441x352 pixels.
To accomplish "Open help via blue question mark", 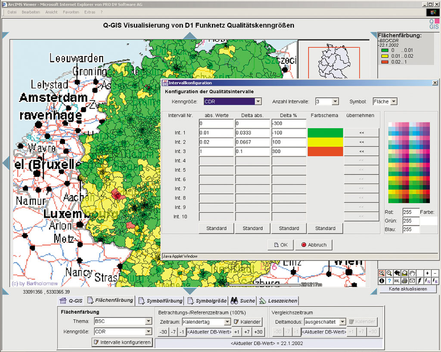I will click(389, 281).
